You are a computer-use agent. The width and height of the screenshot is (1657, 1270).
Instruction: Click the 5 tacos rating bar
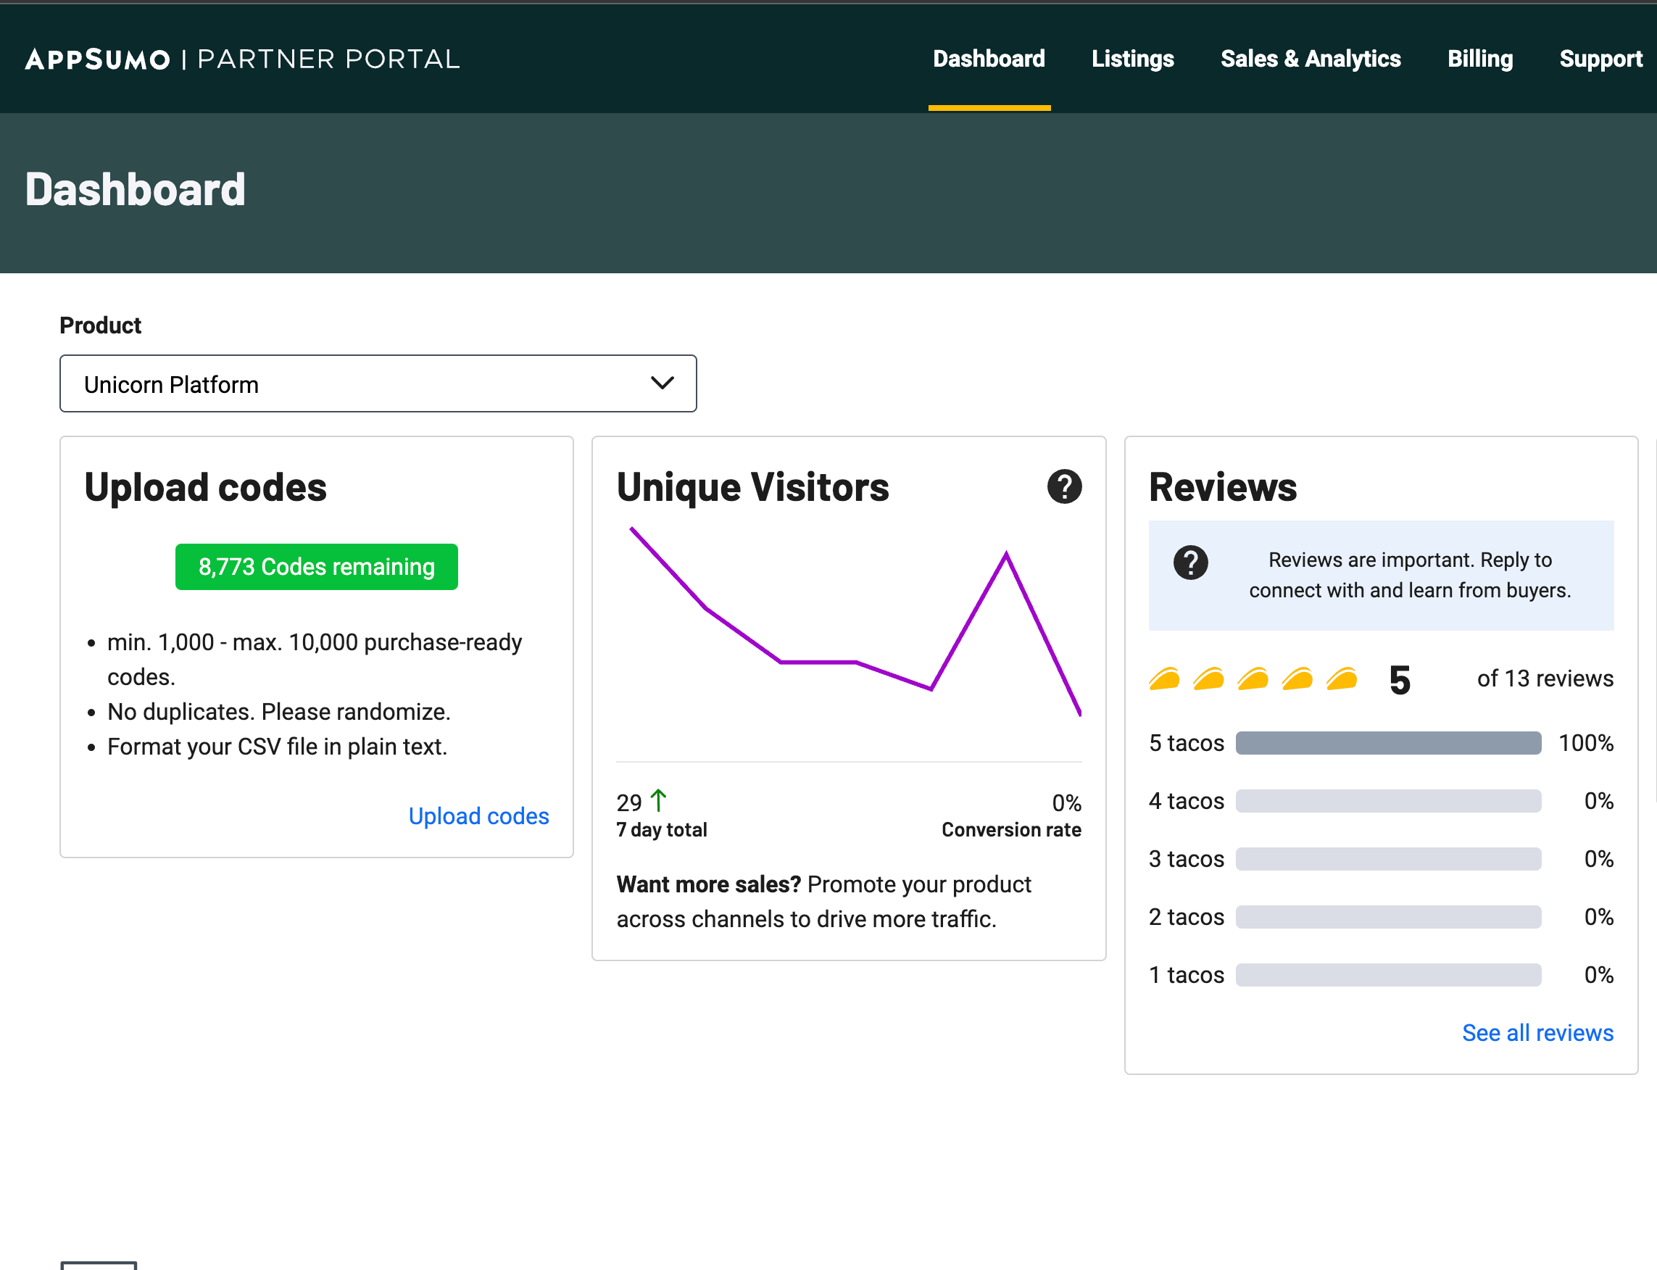[x=1388, y=743]
